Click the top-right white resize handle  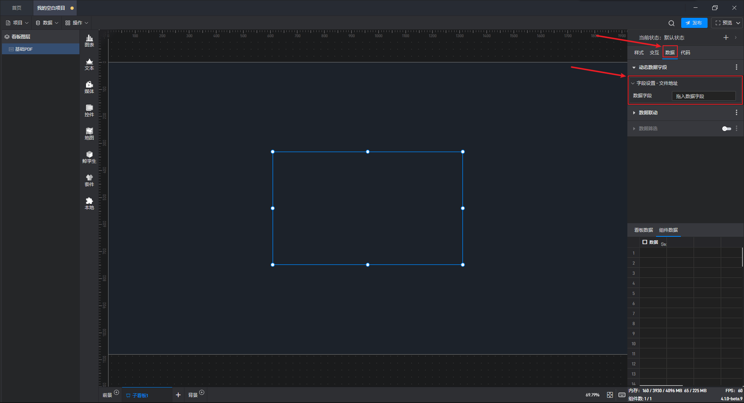[463, 152]
